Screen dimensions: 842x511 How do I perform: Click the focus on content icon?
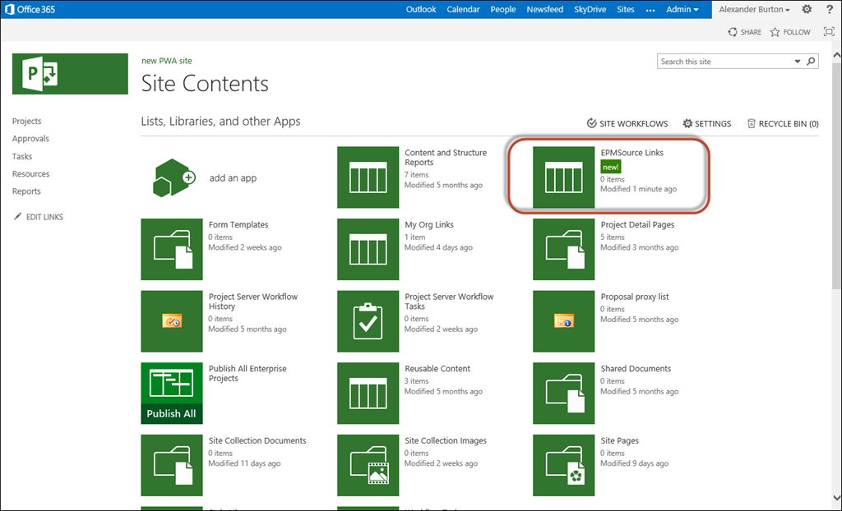coord(829,32)
